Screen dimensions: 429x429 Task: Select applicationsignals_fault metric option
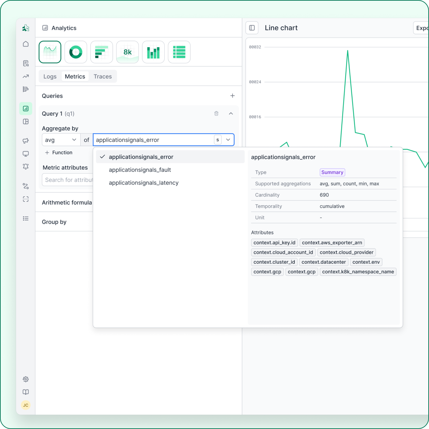point(140,170)
